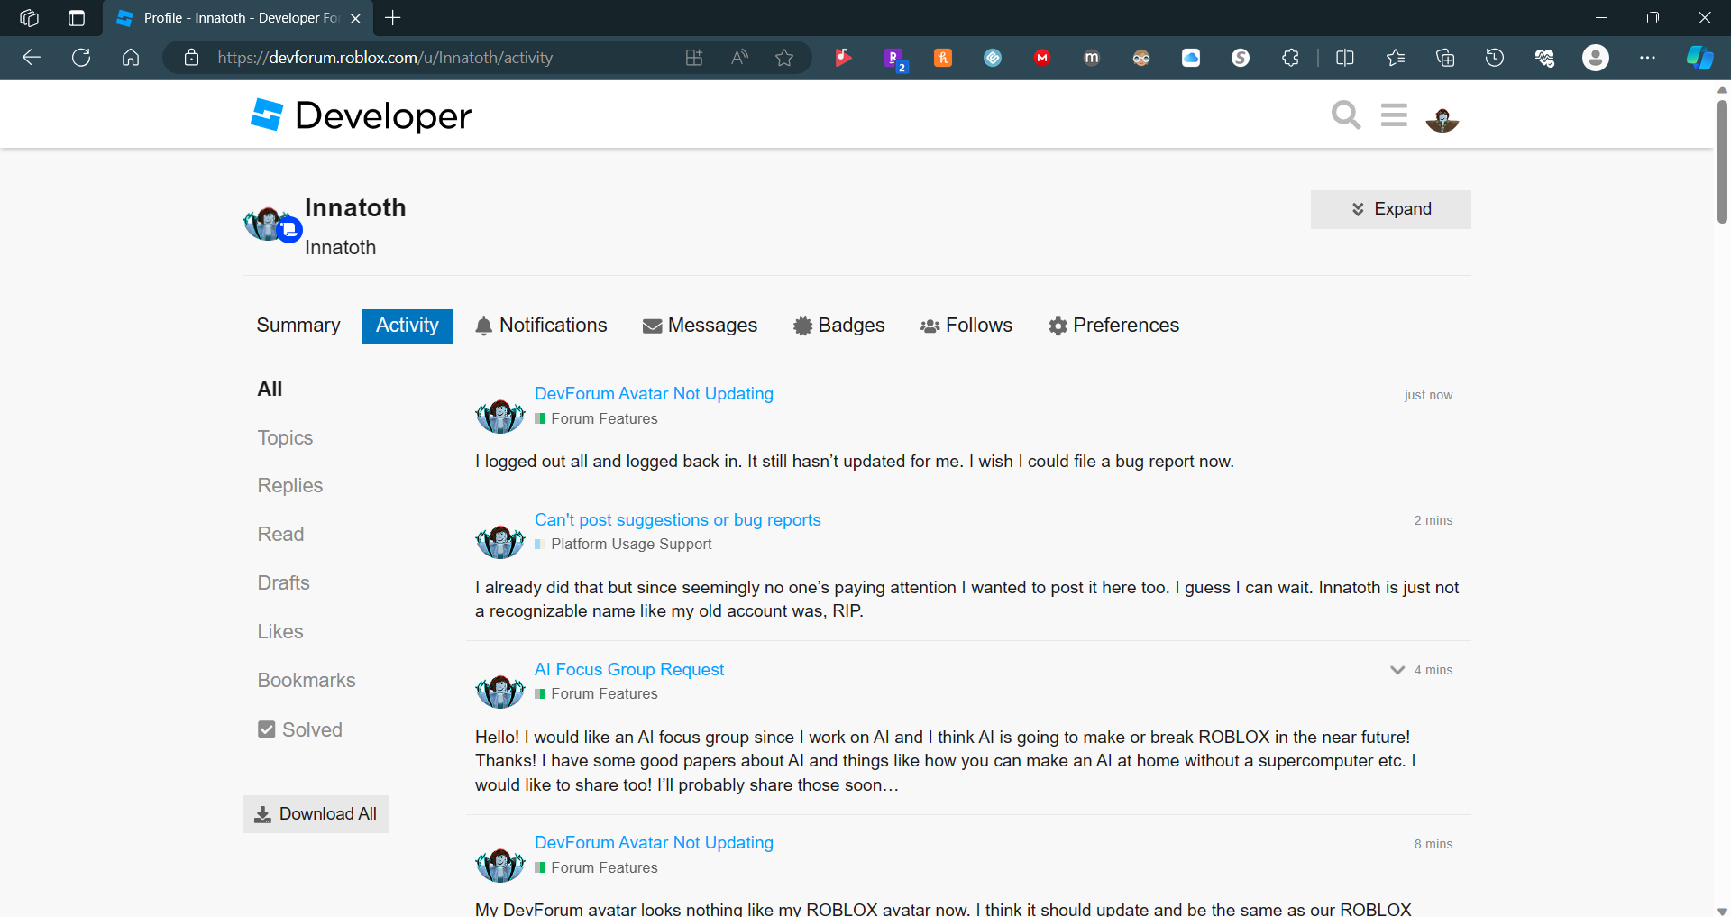Collapse the AI Focus Group Request post
Screen dimensions: 1731x917
(x=1397, y=670)
